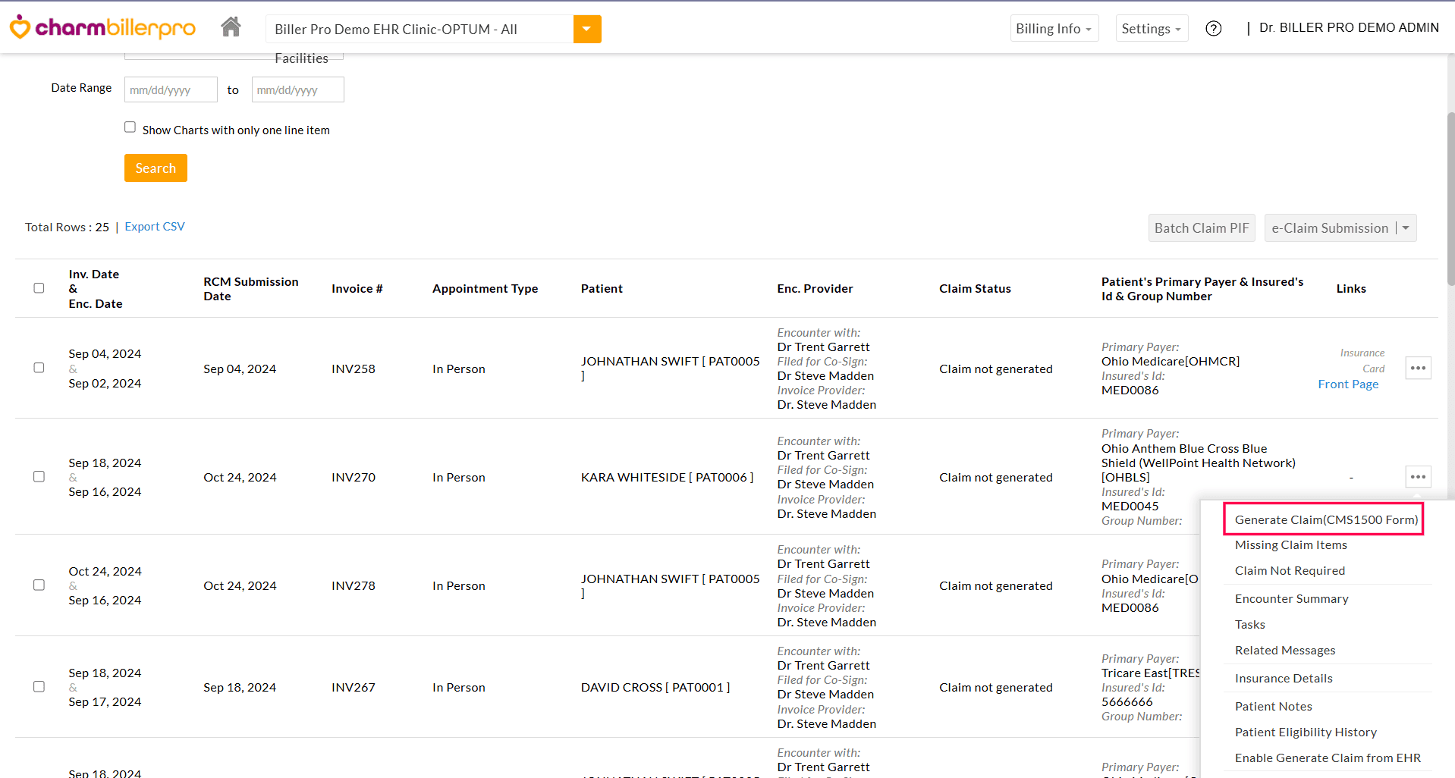Toggle the select-all rows checkbox
The image size is (1455, 778).
[39, 288]
